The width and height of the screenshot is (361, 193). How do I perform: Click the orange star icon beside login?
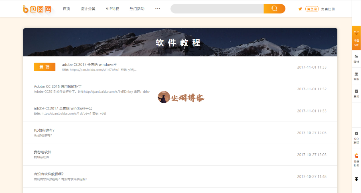point(300,9)
